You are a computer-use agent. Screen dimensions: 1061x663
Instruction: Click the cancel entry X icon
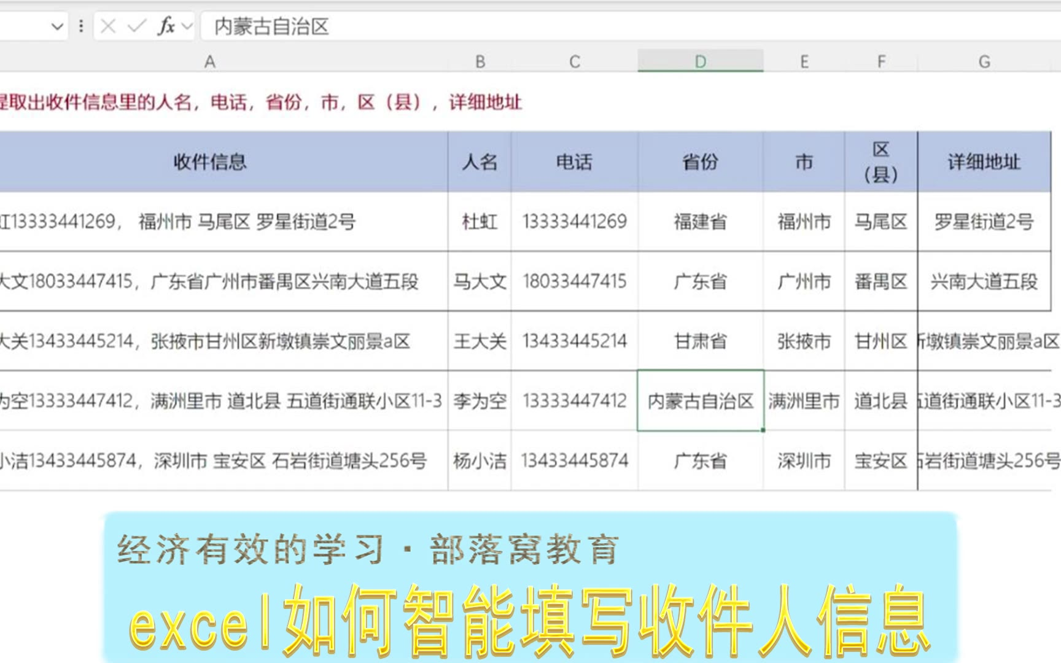click(108, 26)
